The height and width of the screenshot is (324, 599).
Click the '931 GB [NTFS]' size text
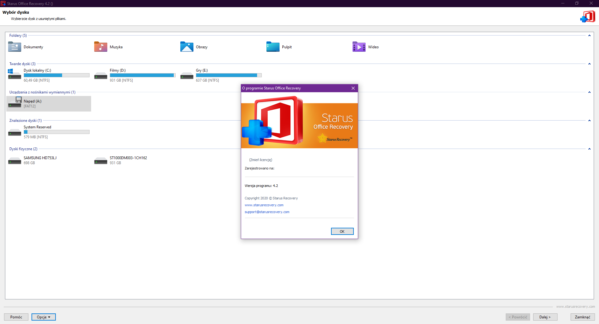click(x=121, y=80)
